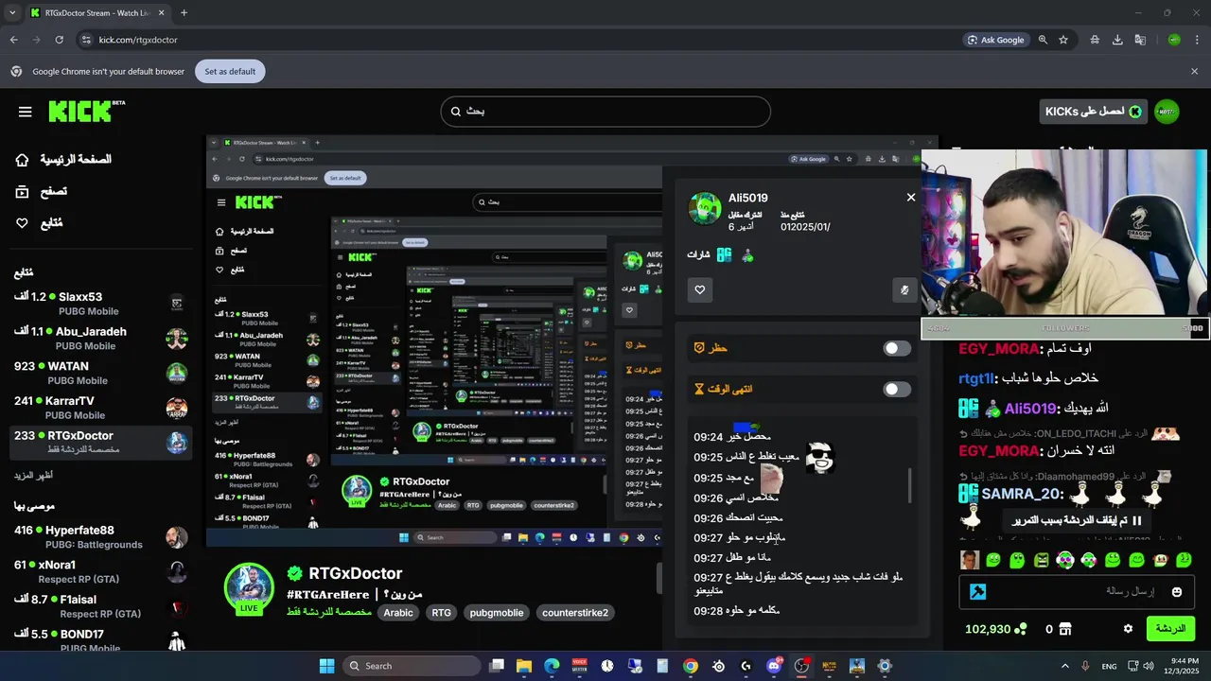Close the Ali5019 user card
The width and height of the screenshot is (1211, 681).
click(911, 198)
